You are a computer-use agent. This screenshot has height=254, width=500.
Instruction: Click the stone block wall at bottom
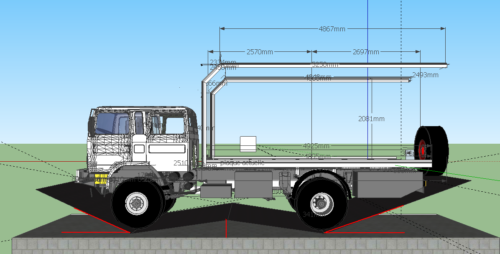click(251, 246)
